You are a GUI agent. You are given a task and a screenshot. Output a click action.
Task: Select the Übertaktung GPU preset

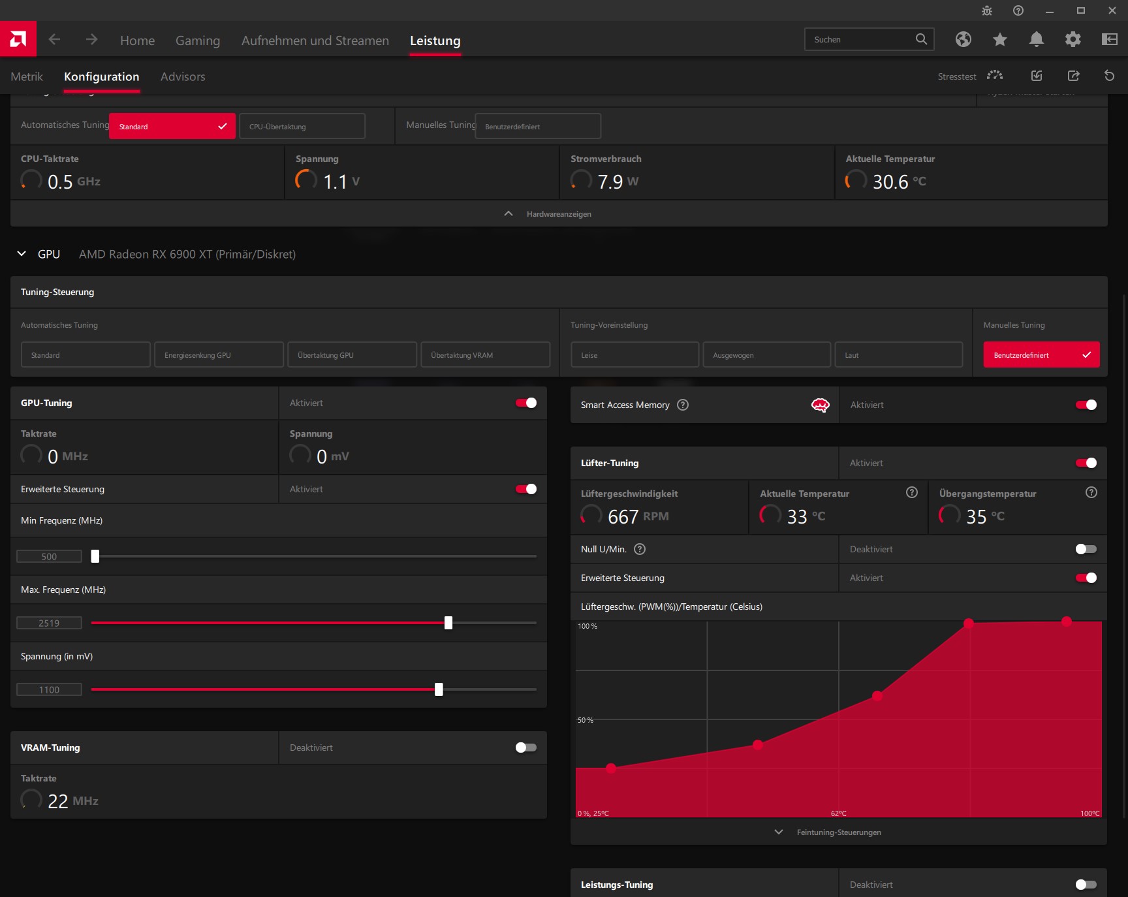352,354
